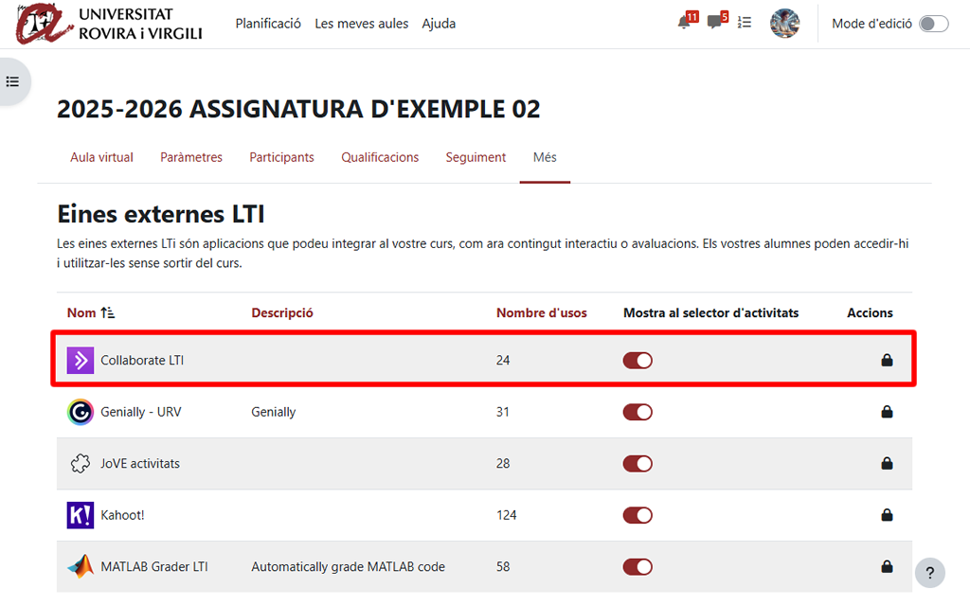Select the MATLAB Grader LTI icon

[x=80, y=566]
